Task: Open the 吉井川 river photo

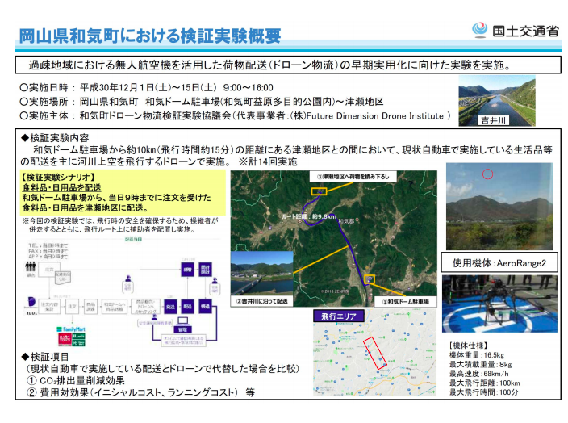Action: [497, 100]
